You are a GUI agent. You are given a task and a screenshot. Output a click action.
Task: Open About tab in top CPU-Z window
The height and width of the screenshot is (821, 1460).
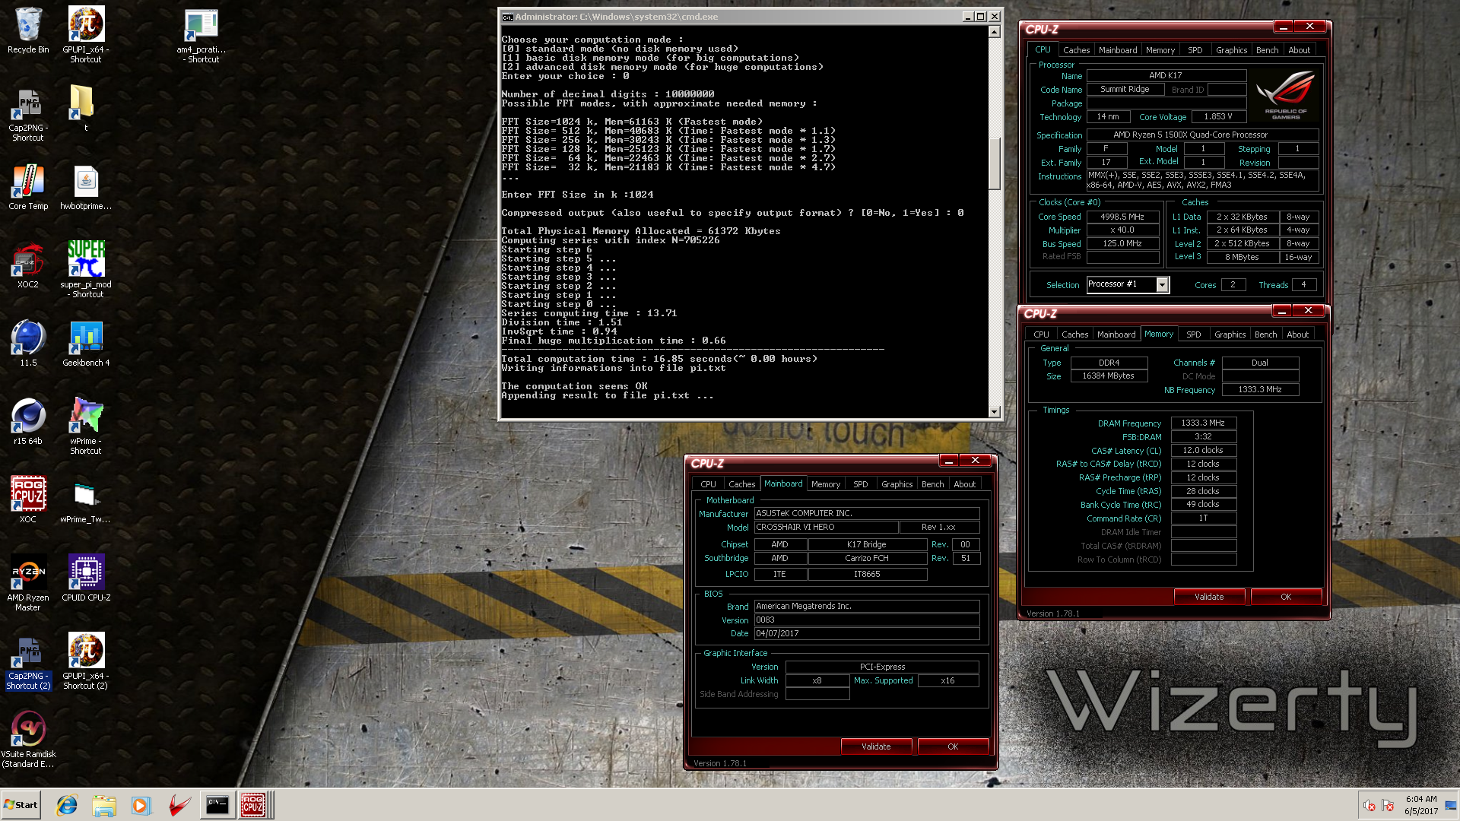coord(1299,50)
